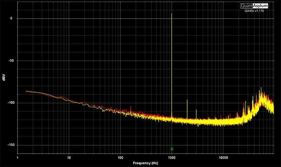
Task: Click the 'Frequency (Hz)' axis label
Action: (x=145, y=163)
